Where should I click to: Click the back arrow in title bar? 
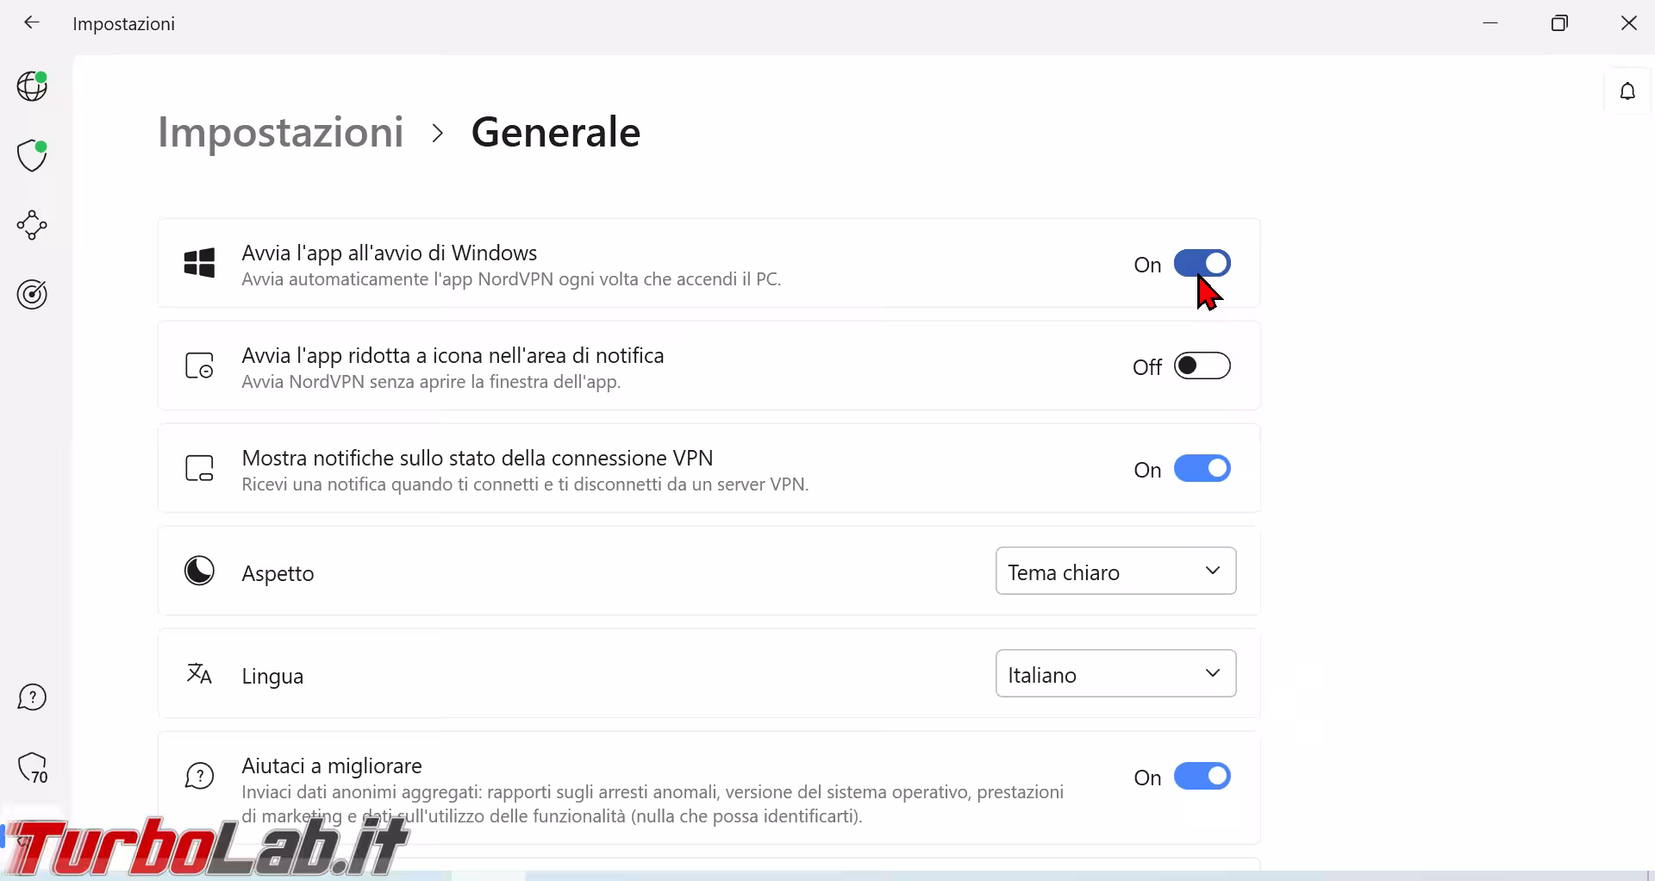(32, 23)
